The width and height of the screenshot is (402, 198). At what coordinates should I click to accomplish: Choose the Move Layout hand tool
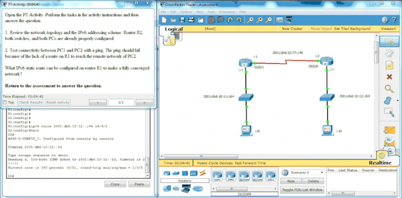389,53
